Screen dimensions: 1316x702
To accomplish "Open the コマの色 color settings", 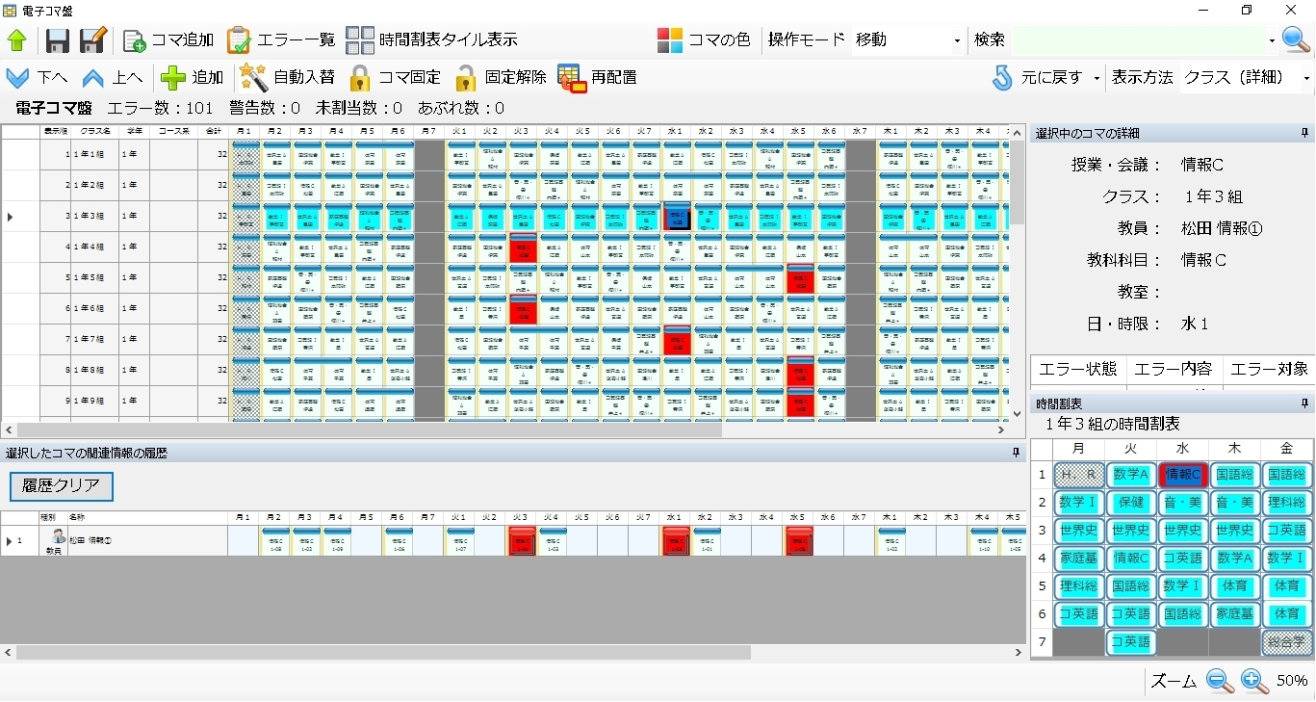I will (x=670, y=40).
